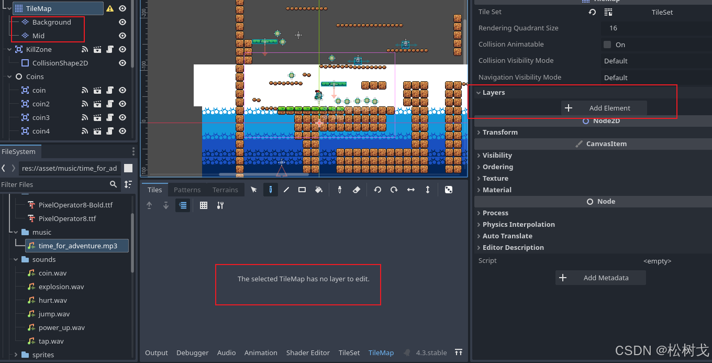Select the Selection arrow tool in TileMap editor
The image size is (712, 363).
tap(254, 190)
